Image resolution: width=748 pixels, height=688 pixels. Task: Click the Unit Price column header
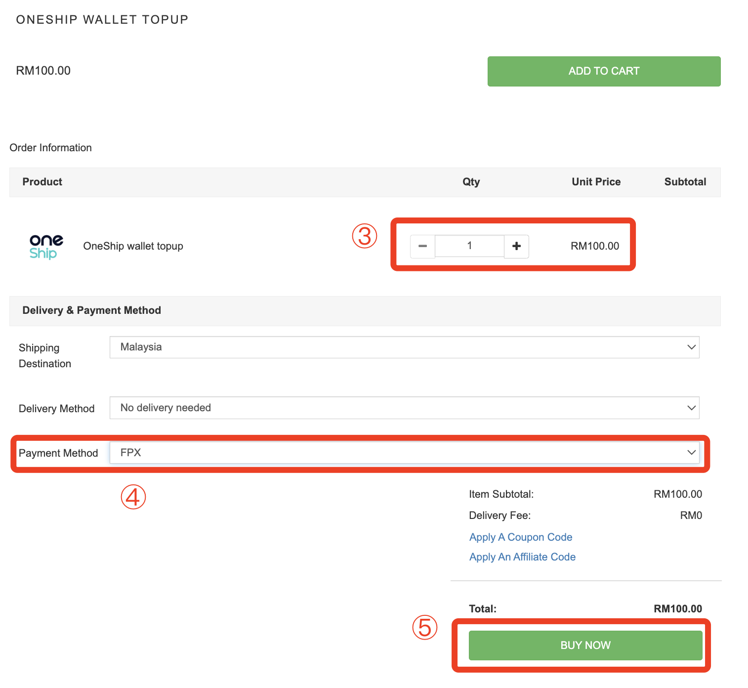click(x=596, y=182)
